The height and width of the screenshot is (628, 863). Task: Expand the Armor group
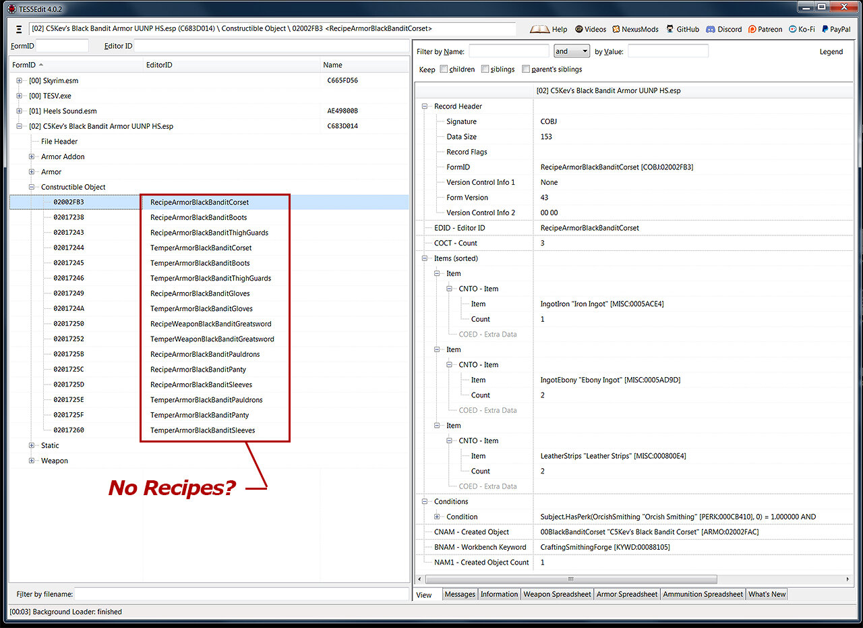(32, 172)
